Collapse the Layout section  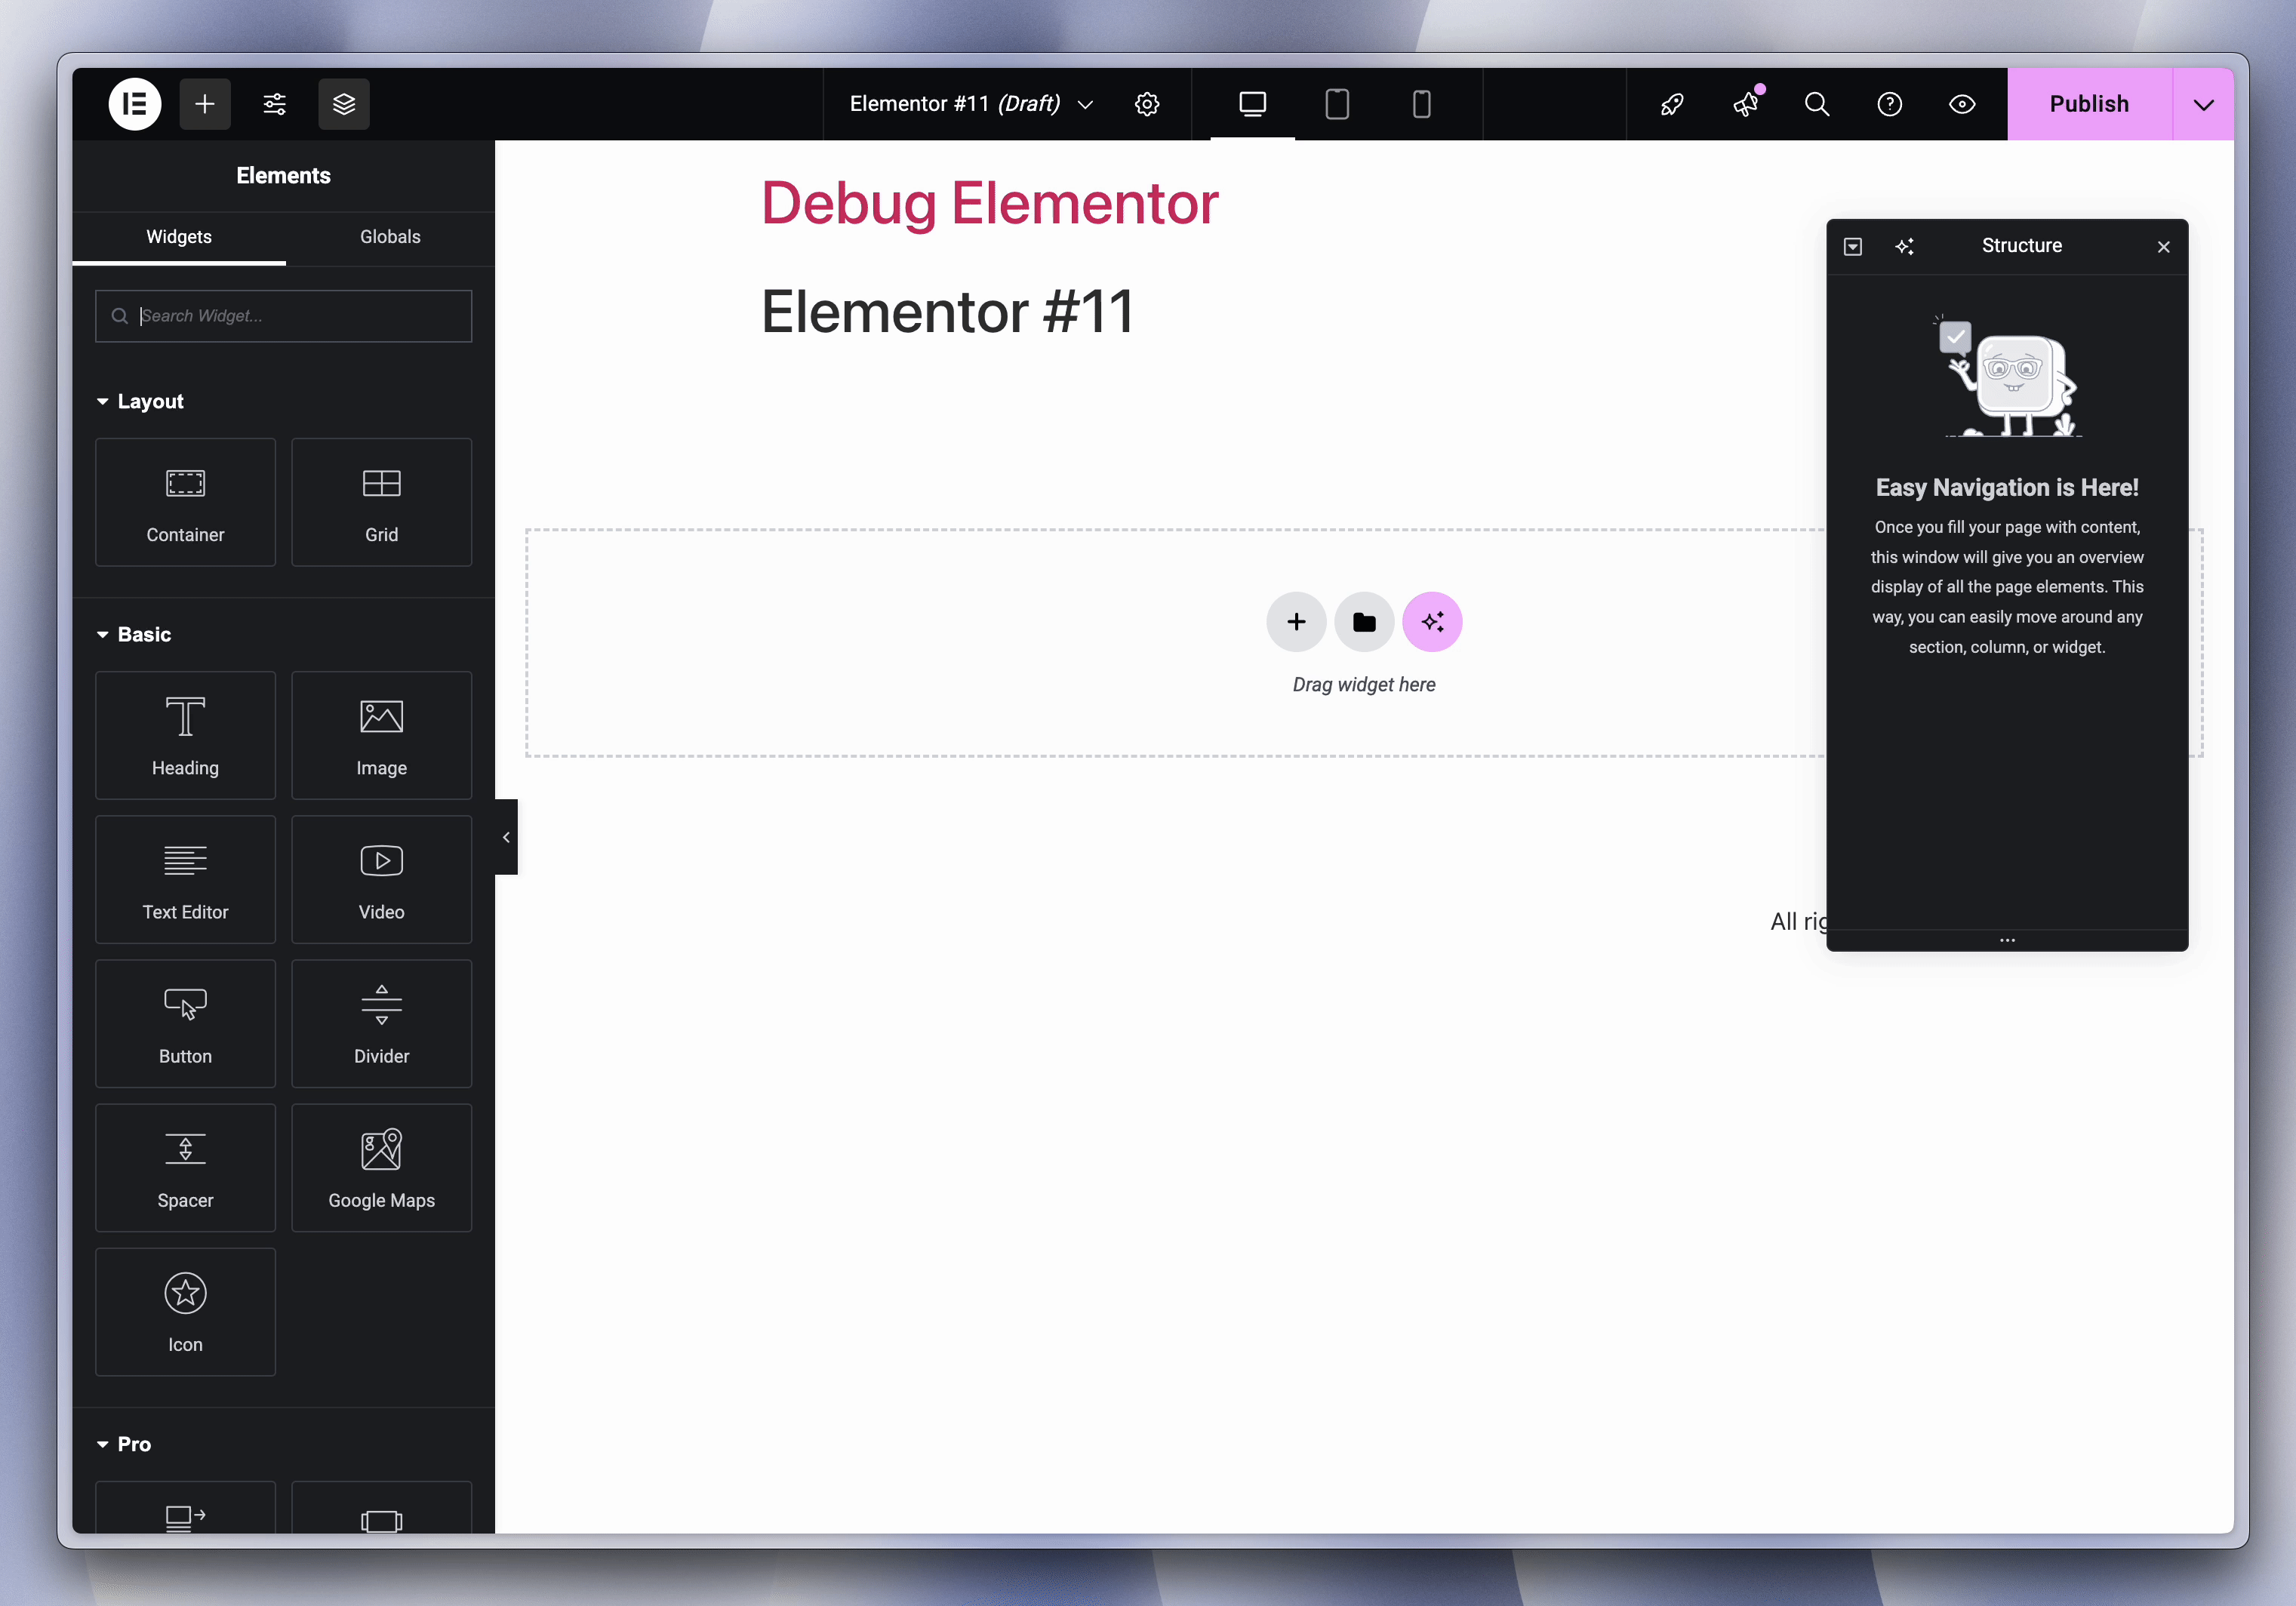[140, 401]
